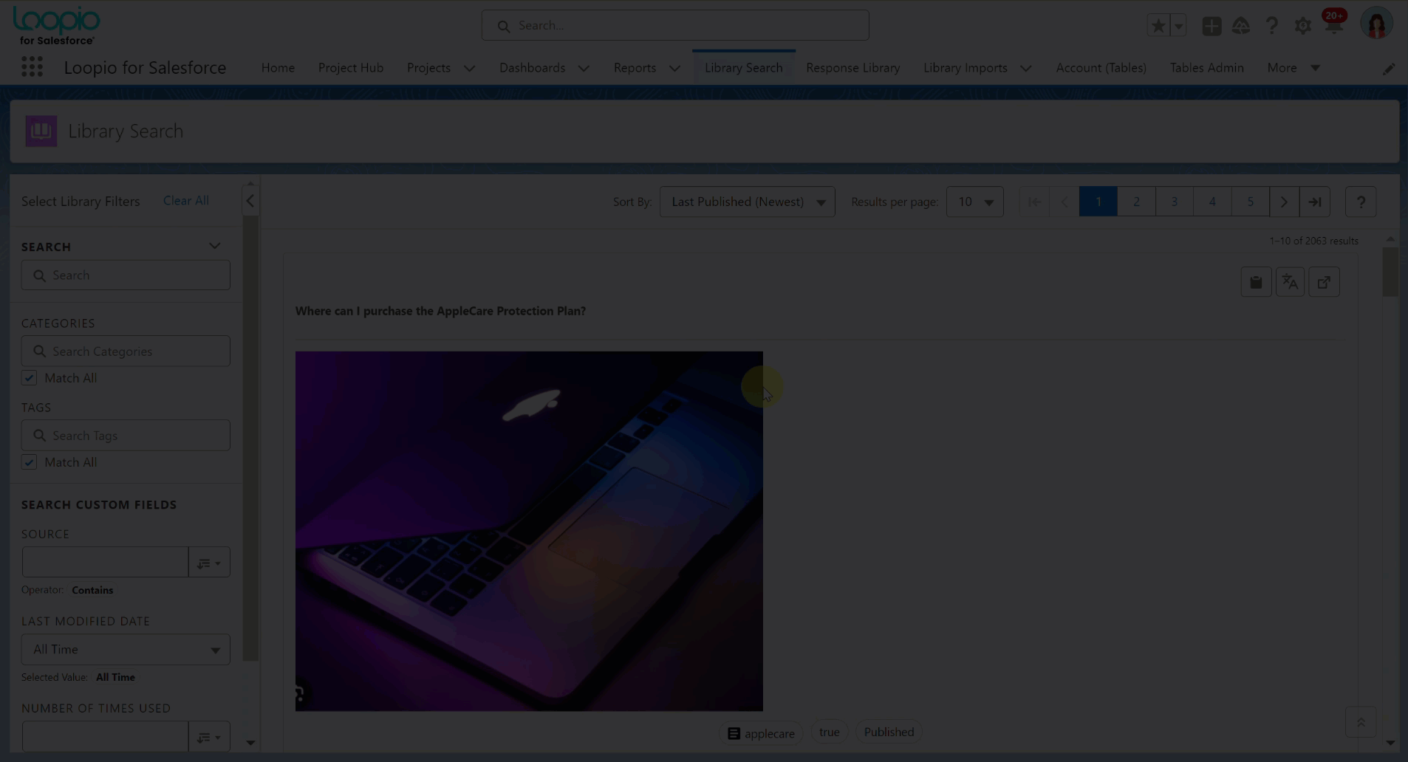Click the sidebar Search input

[x=126, y=275]
